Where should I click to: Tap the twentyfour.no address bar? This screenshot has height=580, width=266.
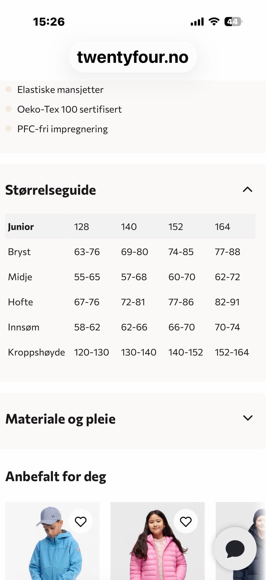click(133, 57)
